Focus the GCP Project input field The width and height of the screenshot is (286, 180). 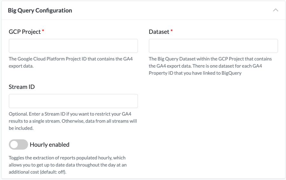[73, 46]
